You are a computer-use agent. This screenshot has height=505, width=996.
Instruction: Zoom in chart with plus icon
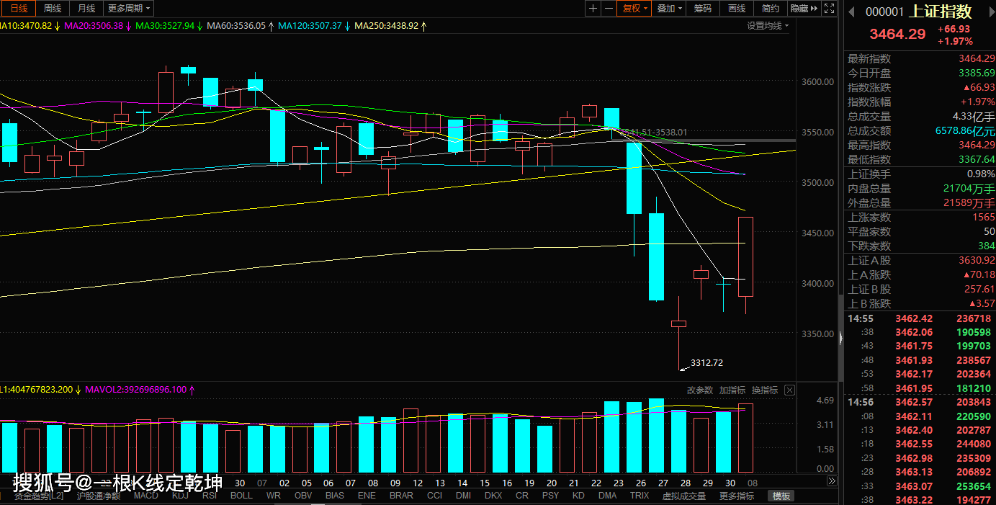pos(593,9)
